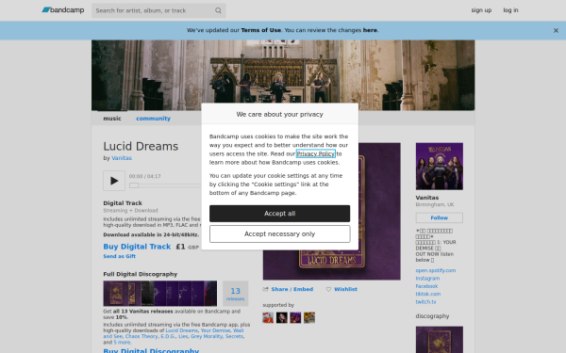
Task: Click the heart Wishlist icon
Action: click(328, 289)
